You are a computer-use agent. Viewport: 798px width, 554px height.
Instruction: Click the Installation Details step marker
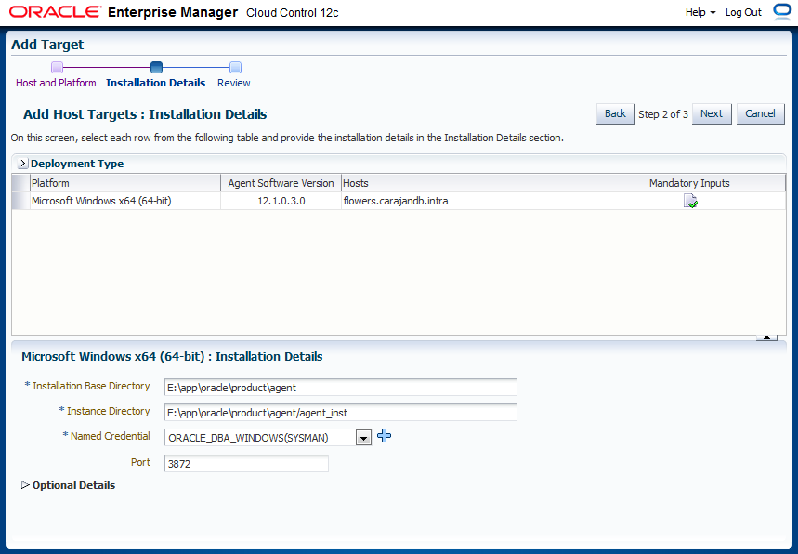[156, 67]
